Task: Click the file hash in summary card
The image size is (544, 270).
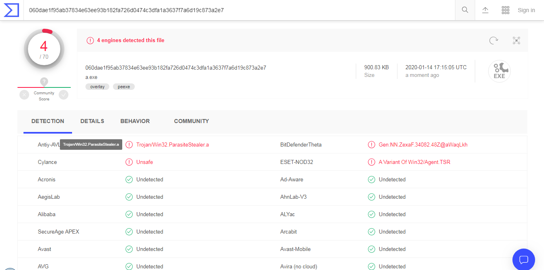Action: click(x=176, y=68)
